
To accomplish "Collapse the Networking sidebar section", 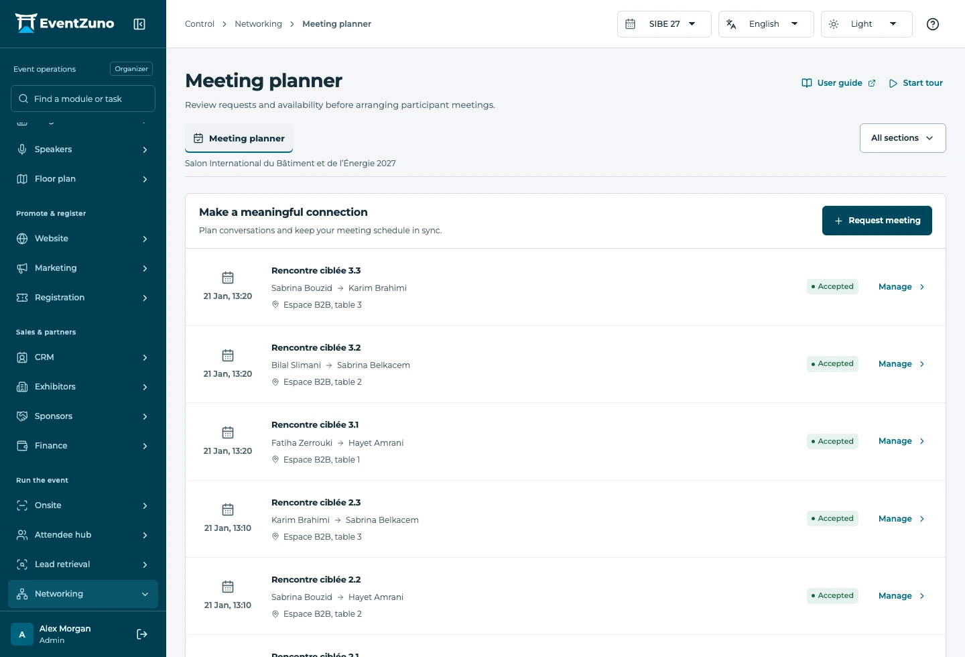I will [x=83, y=594].
